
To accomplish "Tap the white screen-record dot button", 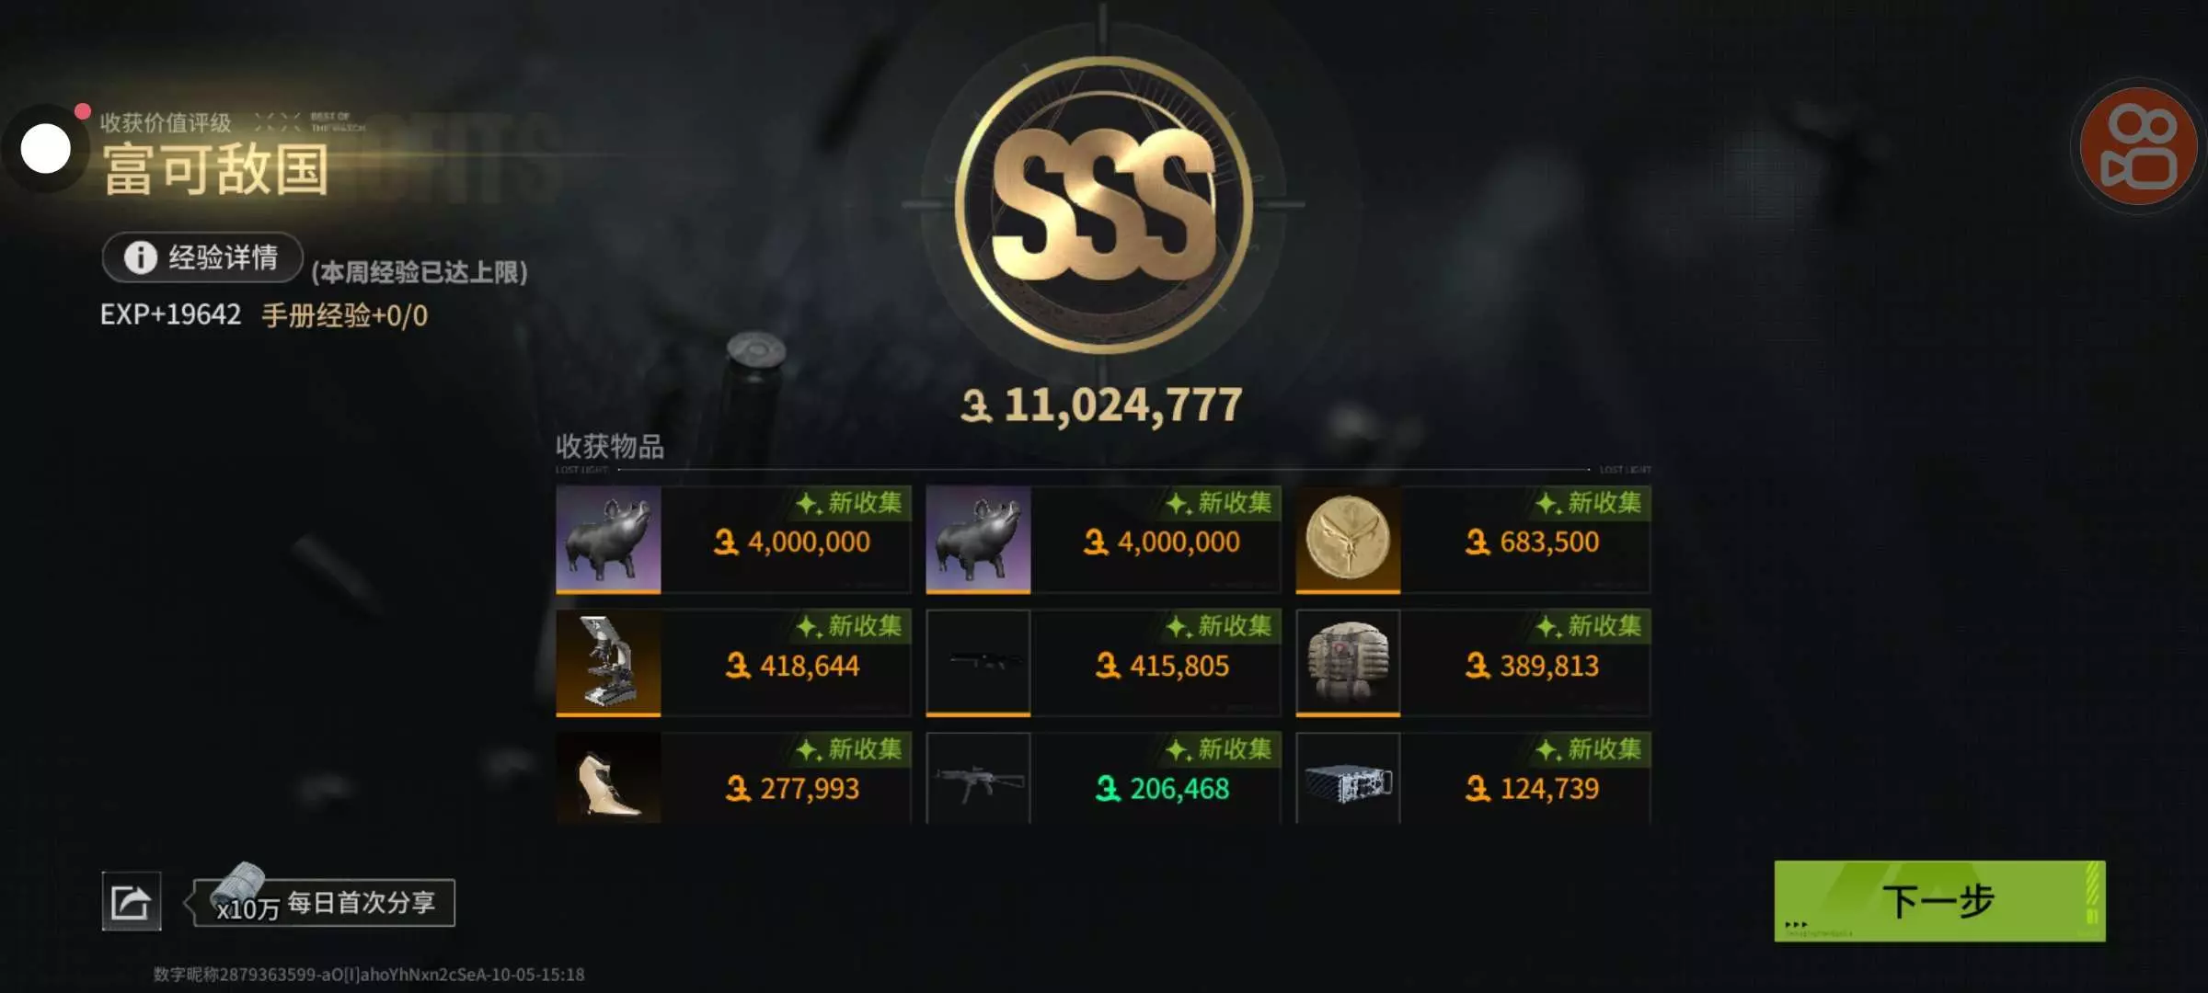I will pyautogui.click(x=45, y=149).
